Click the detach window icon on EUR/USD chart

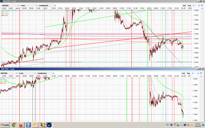[x=202, y=6]
